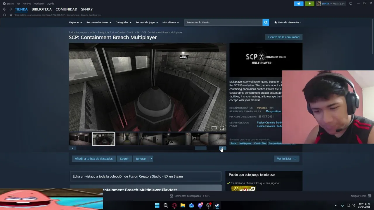Open Windows taskbar search
This screenshot has width=374, height=210.
pos(166,205)
